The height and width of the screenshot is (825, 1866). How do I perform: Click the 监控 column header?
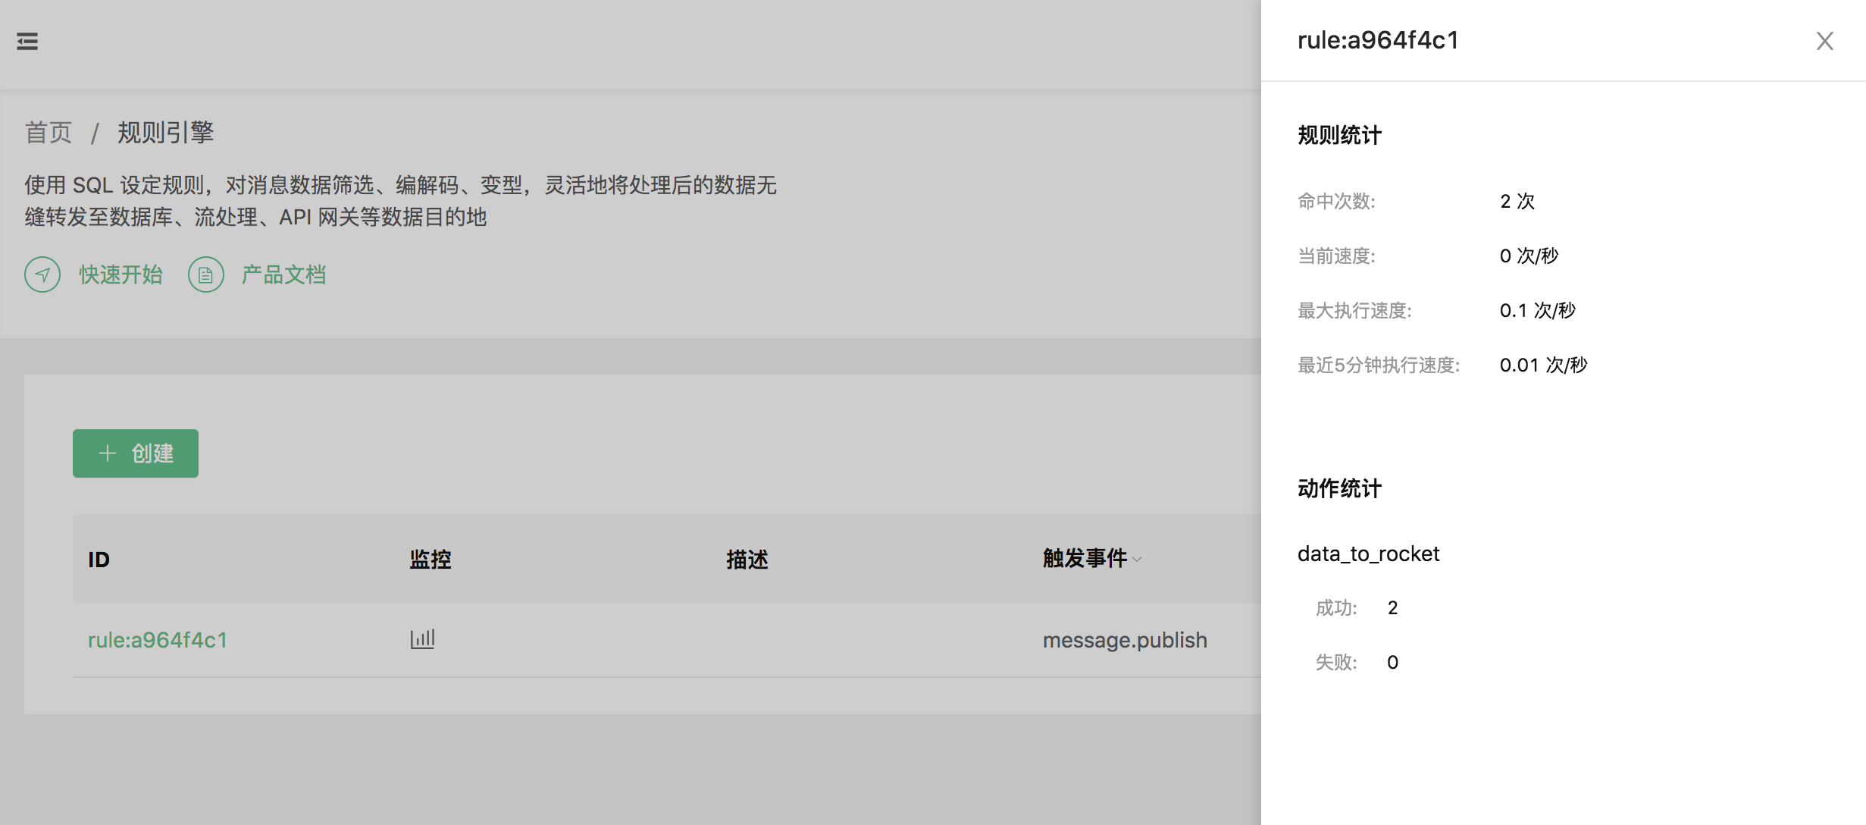click(430, 560)
